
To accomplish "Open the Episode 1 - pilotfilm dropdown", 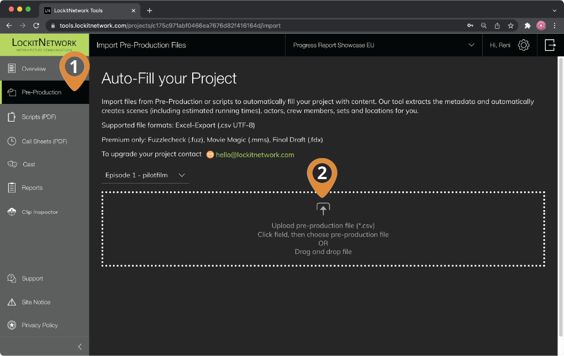I will (x=145, y=175).
